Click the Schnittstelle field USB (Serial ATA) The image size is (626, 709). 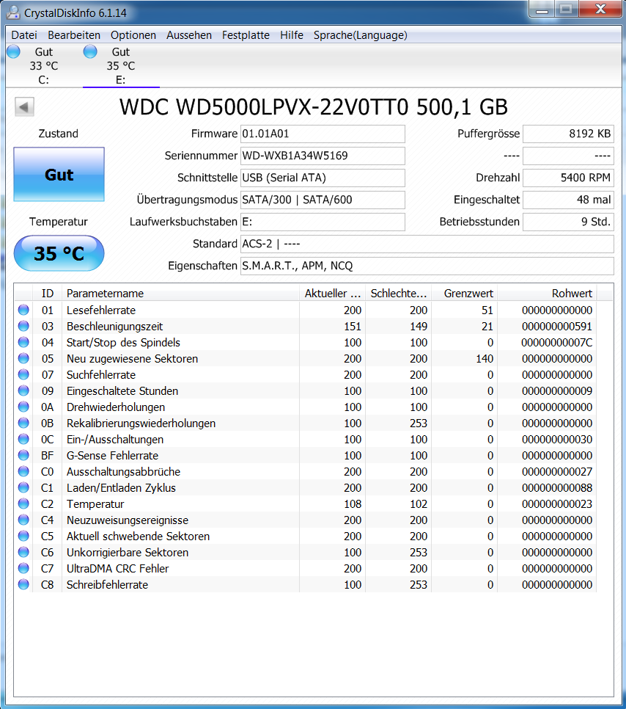pos(323,178)
